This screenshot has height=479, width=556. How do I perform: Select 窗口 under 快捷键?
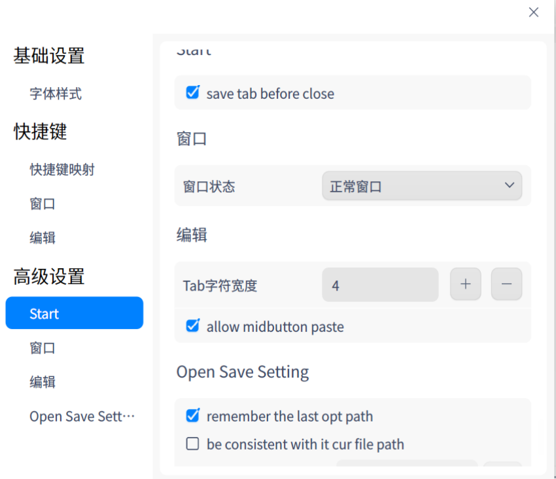(x=43, y=204)
